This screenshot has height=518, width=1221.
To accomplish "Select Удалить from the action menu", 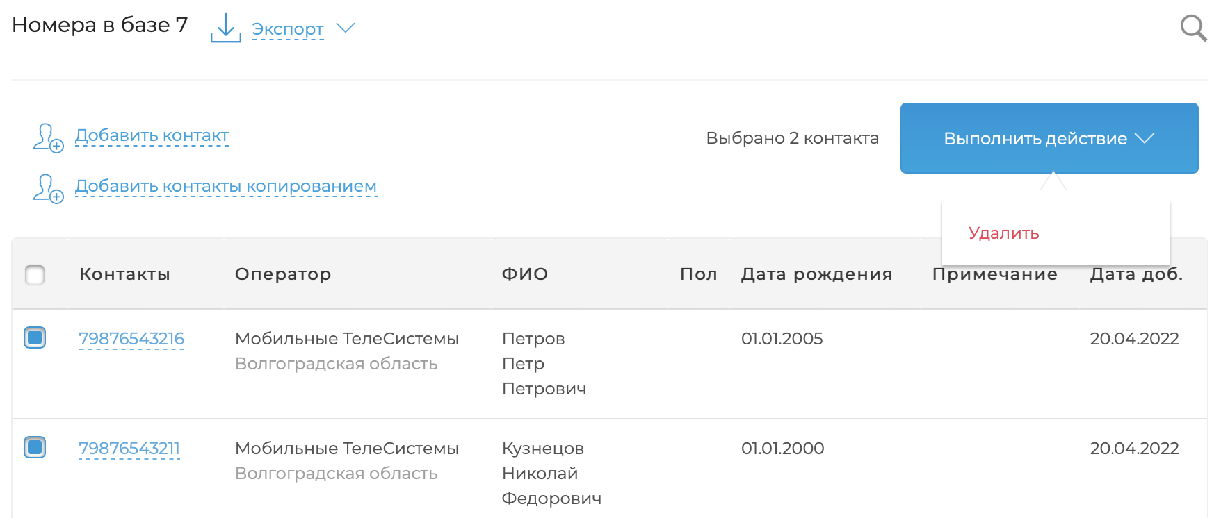I will (x=1003, y=233).
